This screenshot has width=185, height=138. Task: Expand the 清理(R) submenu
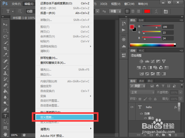(x=64, y=129)
